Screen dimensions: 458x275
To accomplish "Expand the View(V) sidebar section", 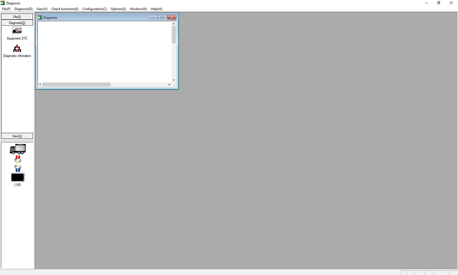I will click(17, 136).
